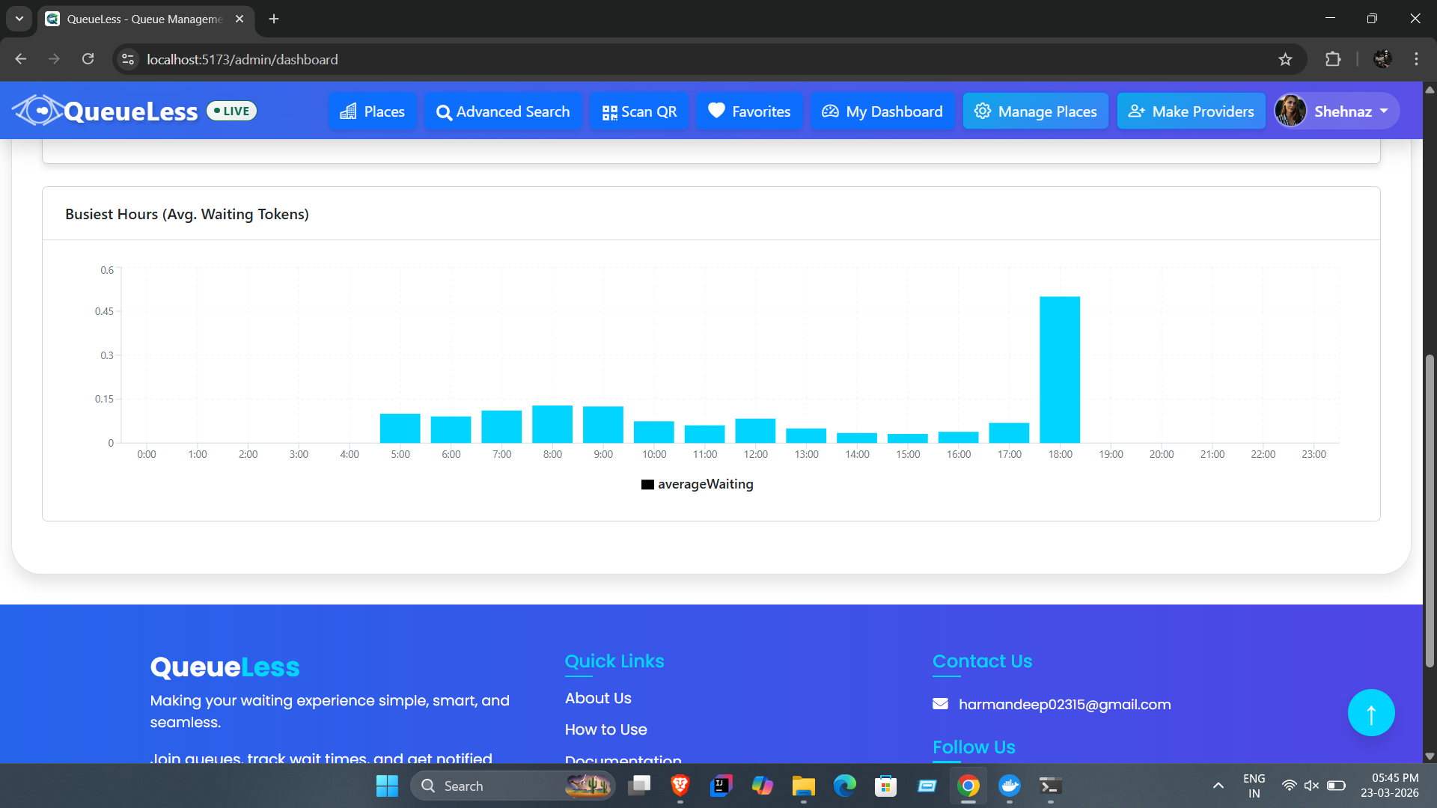
Task: Open the clock and date panel
Action: coord(1390,786)
